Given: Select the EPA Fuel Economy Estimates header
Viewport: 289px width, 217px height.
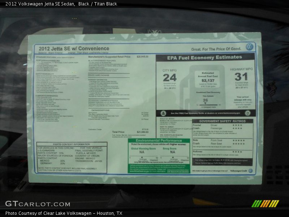Looking at the screenshot, I should point(204,58).
